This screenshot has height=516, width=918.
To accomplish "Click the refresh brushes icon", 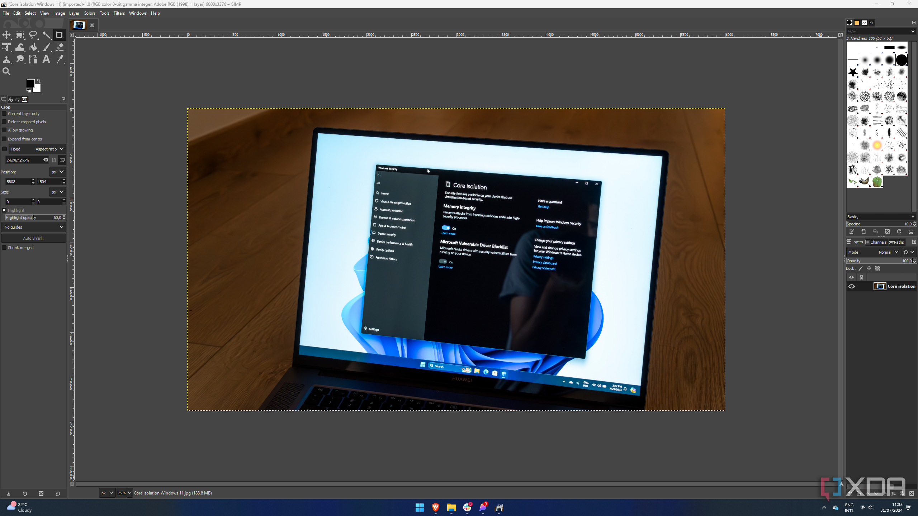I will tap(899, 231).
